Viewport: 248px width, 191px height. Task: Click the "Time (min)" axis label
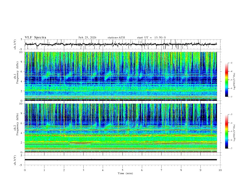[125, 173]
